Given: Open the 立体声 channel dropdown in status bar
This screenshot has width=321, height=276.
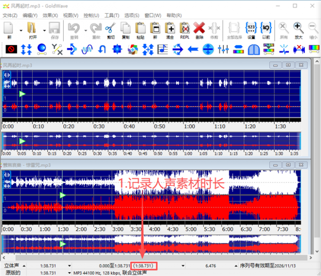Looking at the screenshot, I should tap(24, 266).
